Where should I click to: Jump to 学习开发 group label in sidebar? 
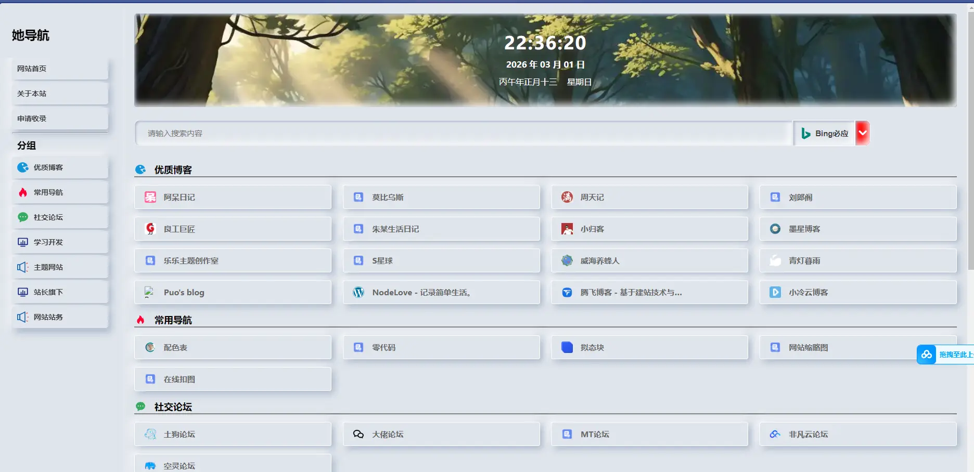pyautogui.click(x=48, y=242)
